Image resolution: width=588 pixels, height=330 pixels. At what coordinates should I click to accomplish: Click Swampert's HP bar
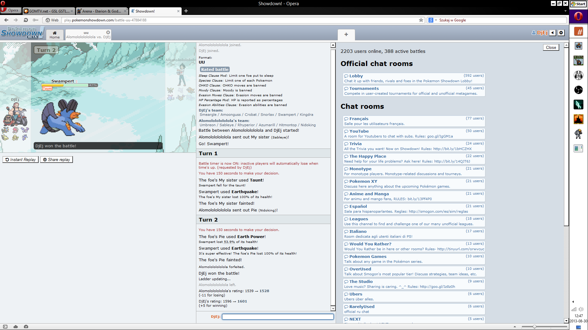[70, 85]
